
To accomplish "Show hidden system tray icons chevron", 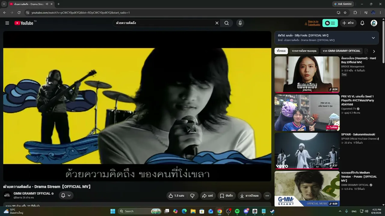I will pyautogui.click(x=340, y=211).
